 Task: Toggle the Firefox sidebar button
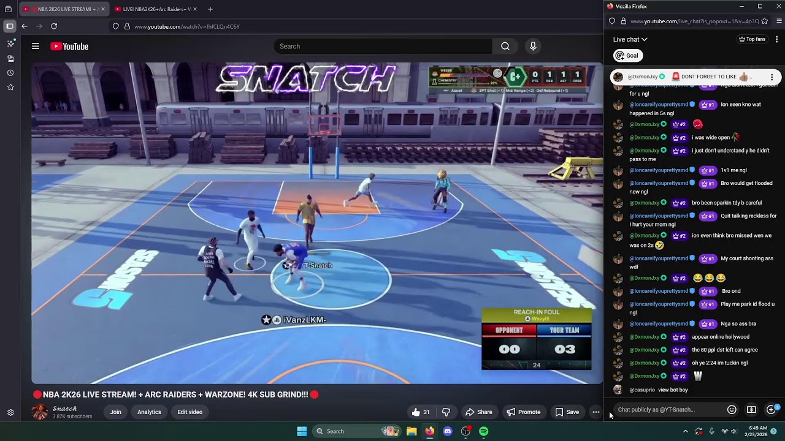coord(10,26)
